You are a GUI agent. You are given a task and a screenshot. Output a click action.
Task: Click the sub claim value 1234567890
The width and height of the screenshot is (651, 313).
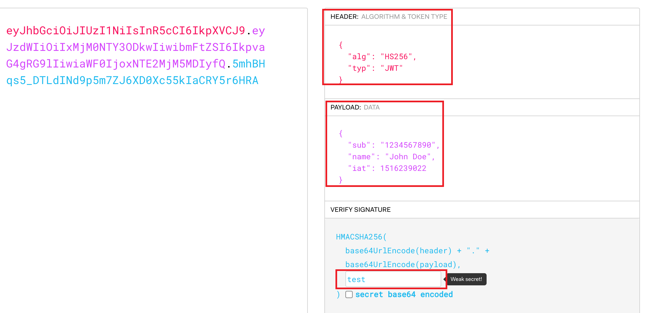tap(409, 145)
